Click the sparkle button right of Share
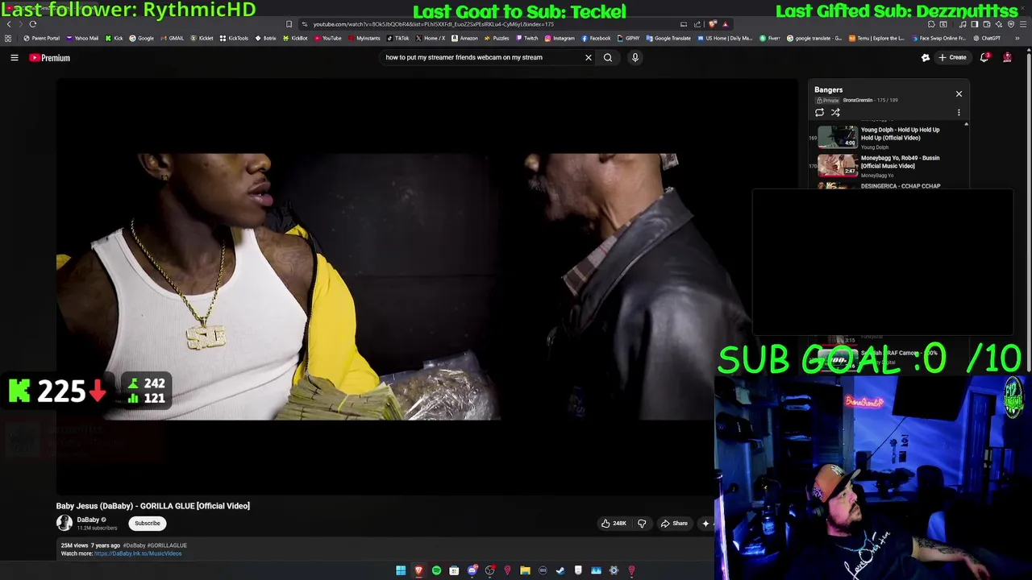This screenshot has width=1032, height=580. point(705,524)
